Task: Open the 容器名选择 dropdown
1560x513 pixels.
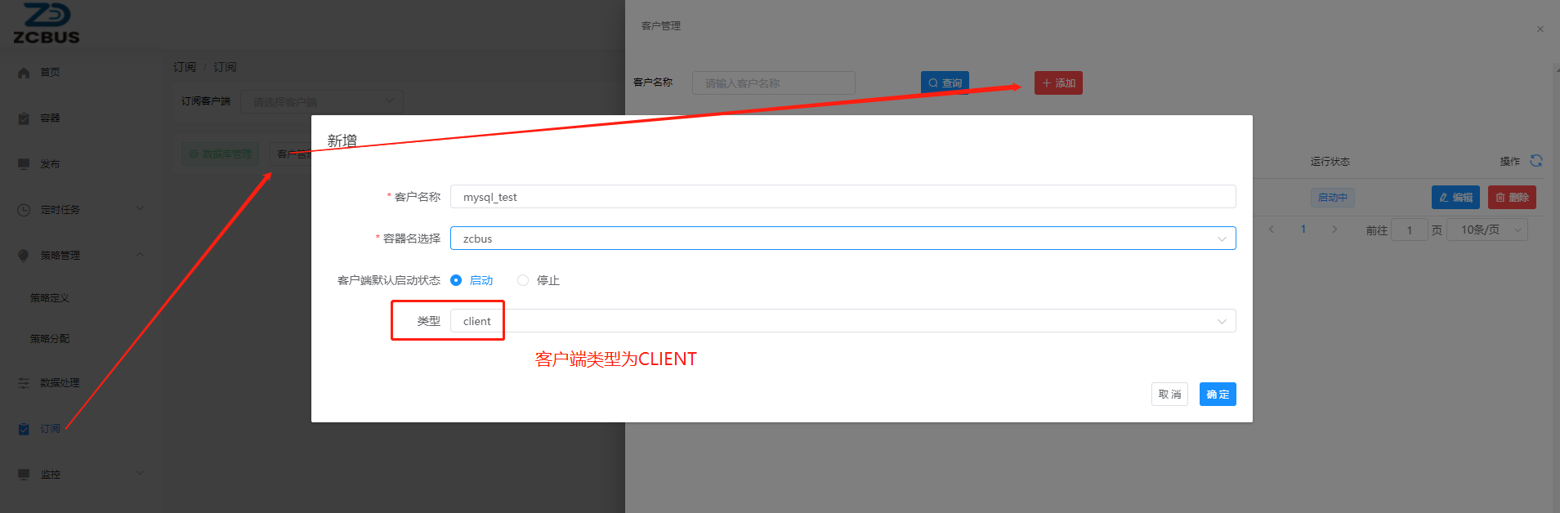Action: pos(842,239)
